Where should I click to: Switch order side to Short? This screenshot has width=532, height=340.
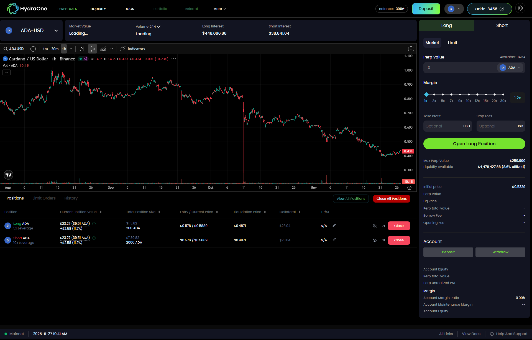tap(502, 25)
